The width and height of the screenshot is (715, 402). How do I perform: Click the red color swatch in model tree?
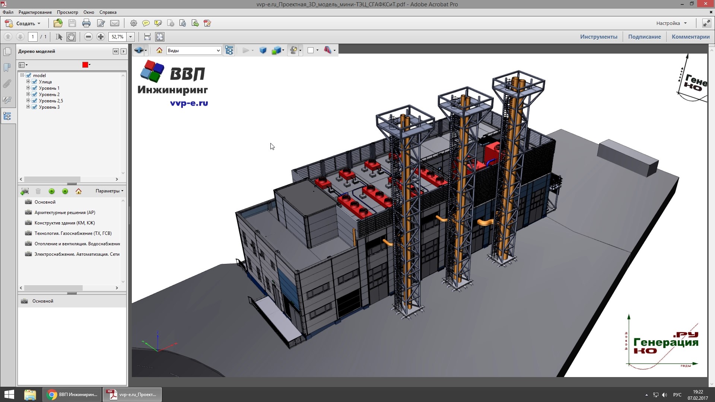pyautogui.click(x=85, y=65)
